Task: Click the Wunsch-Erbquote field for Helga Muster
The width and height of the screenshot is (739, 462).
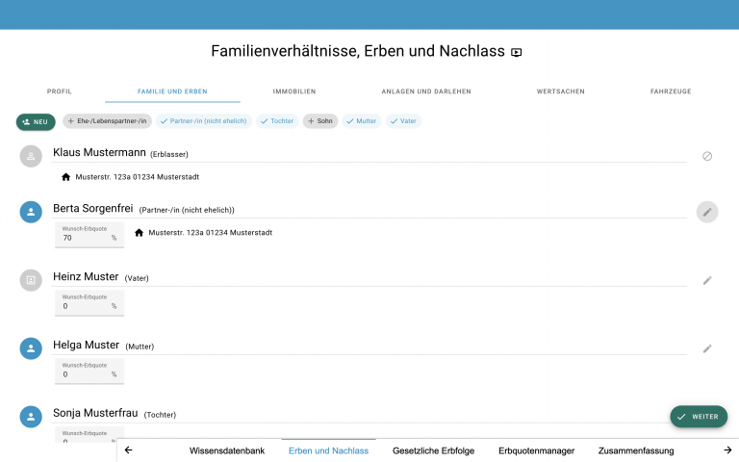Action: [x=89, y=371]
